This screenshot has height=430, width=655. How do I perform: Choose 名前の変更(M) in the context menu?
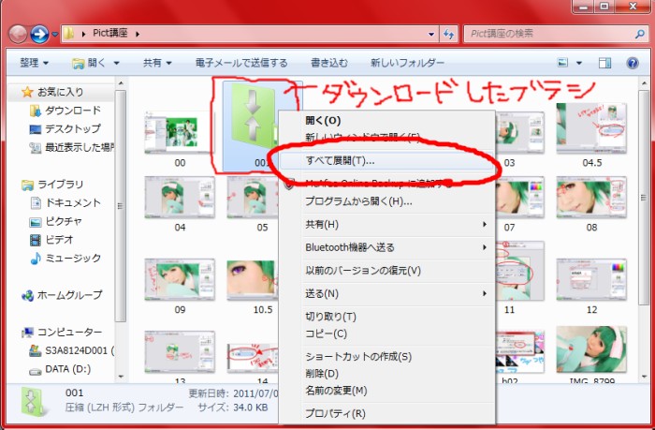[386, 391]
